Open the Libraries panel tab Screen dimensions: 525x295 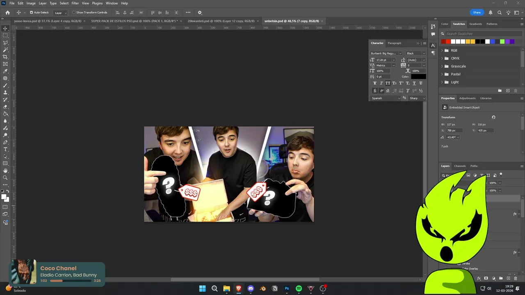click(486, 98)
